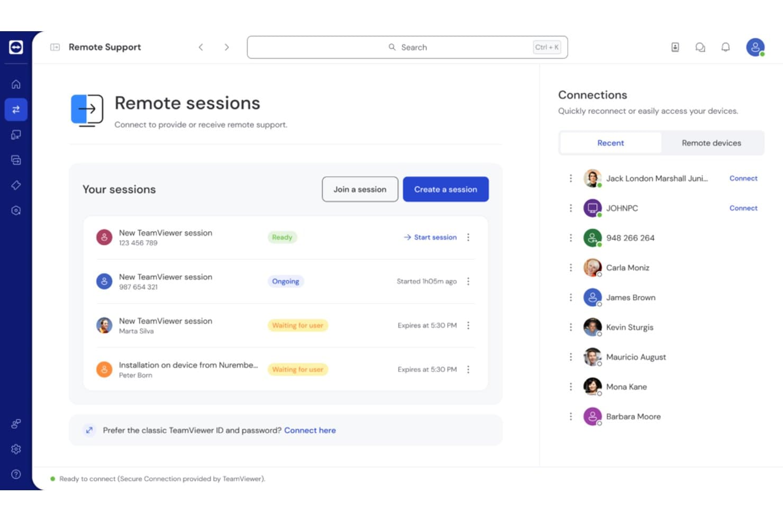Image resolution: width=783 pixels, height=522 pixels.
Task: Click the TeamViewer logo in sidebar
Action: pyautogui.click(x=16, y=47)
